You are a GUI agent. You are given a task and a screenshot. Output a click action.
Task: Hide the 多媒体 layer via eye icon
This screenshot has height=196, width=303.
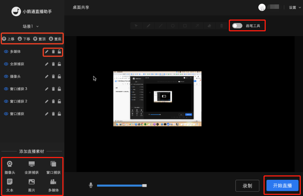tap(6, 52)
